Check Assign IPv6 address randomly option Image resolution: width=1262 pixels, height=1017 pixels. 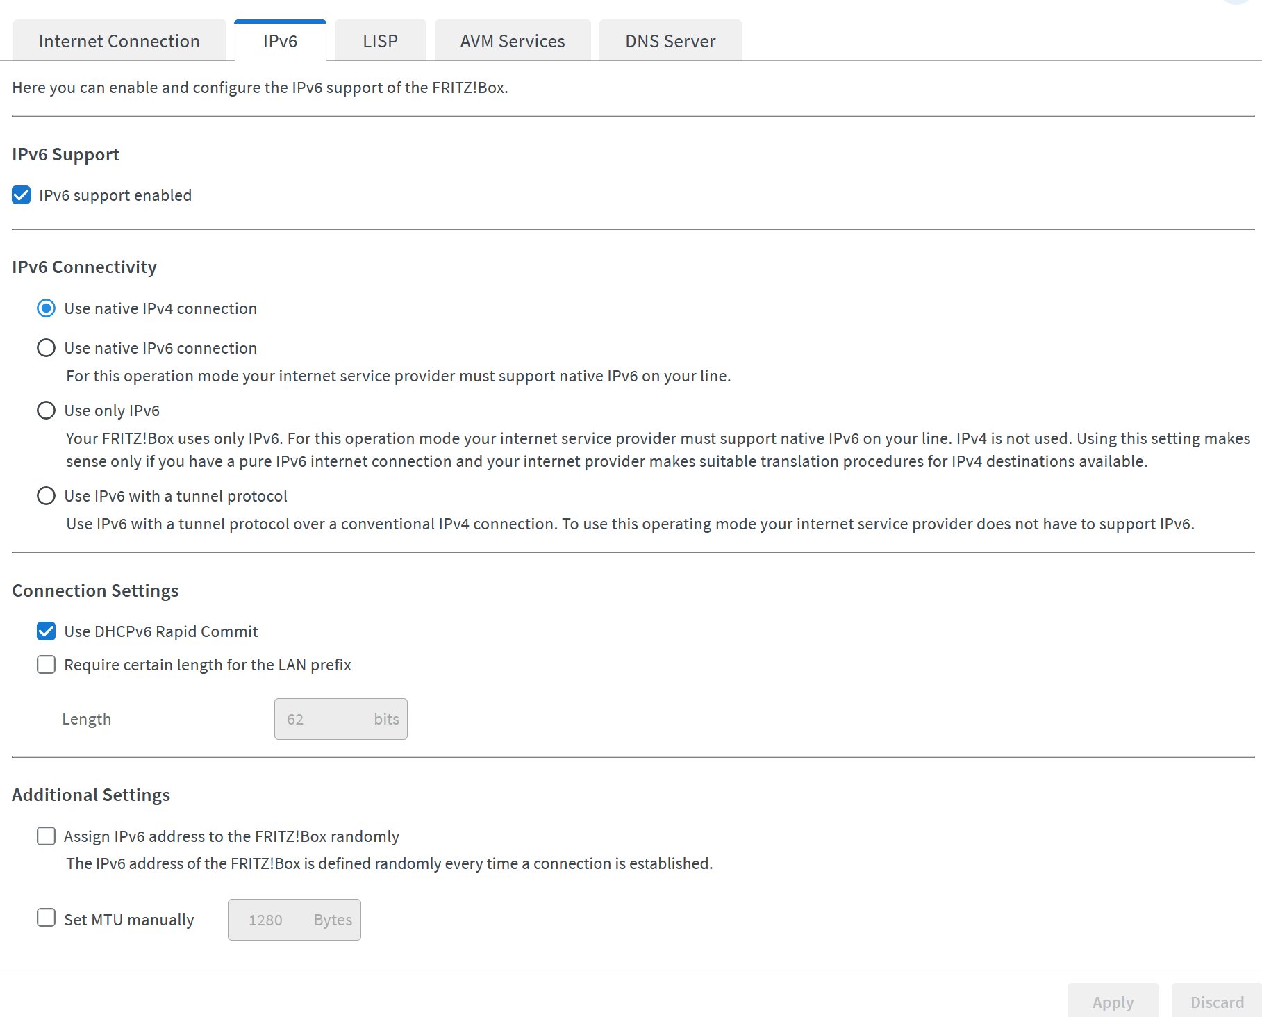click(47, 836)
